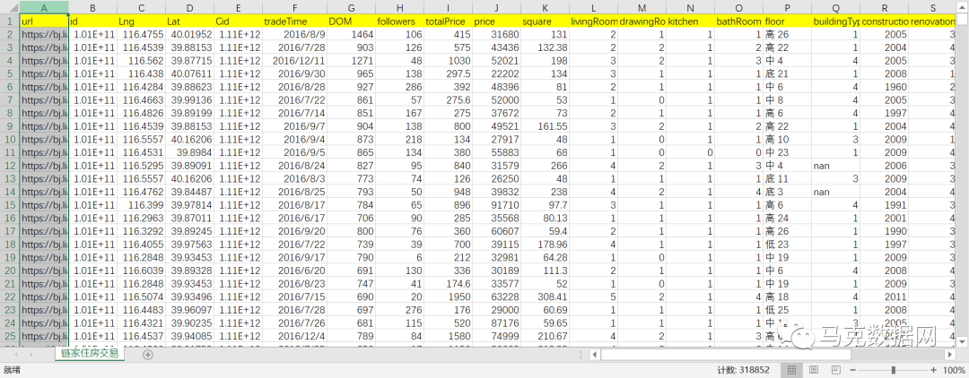This screenshot has width=969, height=378.
Task: Select column J header
Action: (496, 8)
